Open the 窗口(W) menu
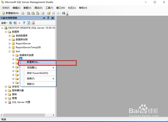This screenshot has width=168, height=122. click(x=61, y=8)
